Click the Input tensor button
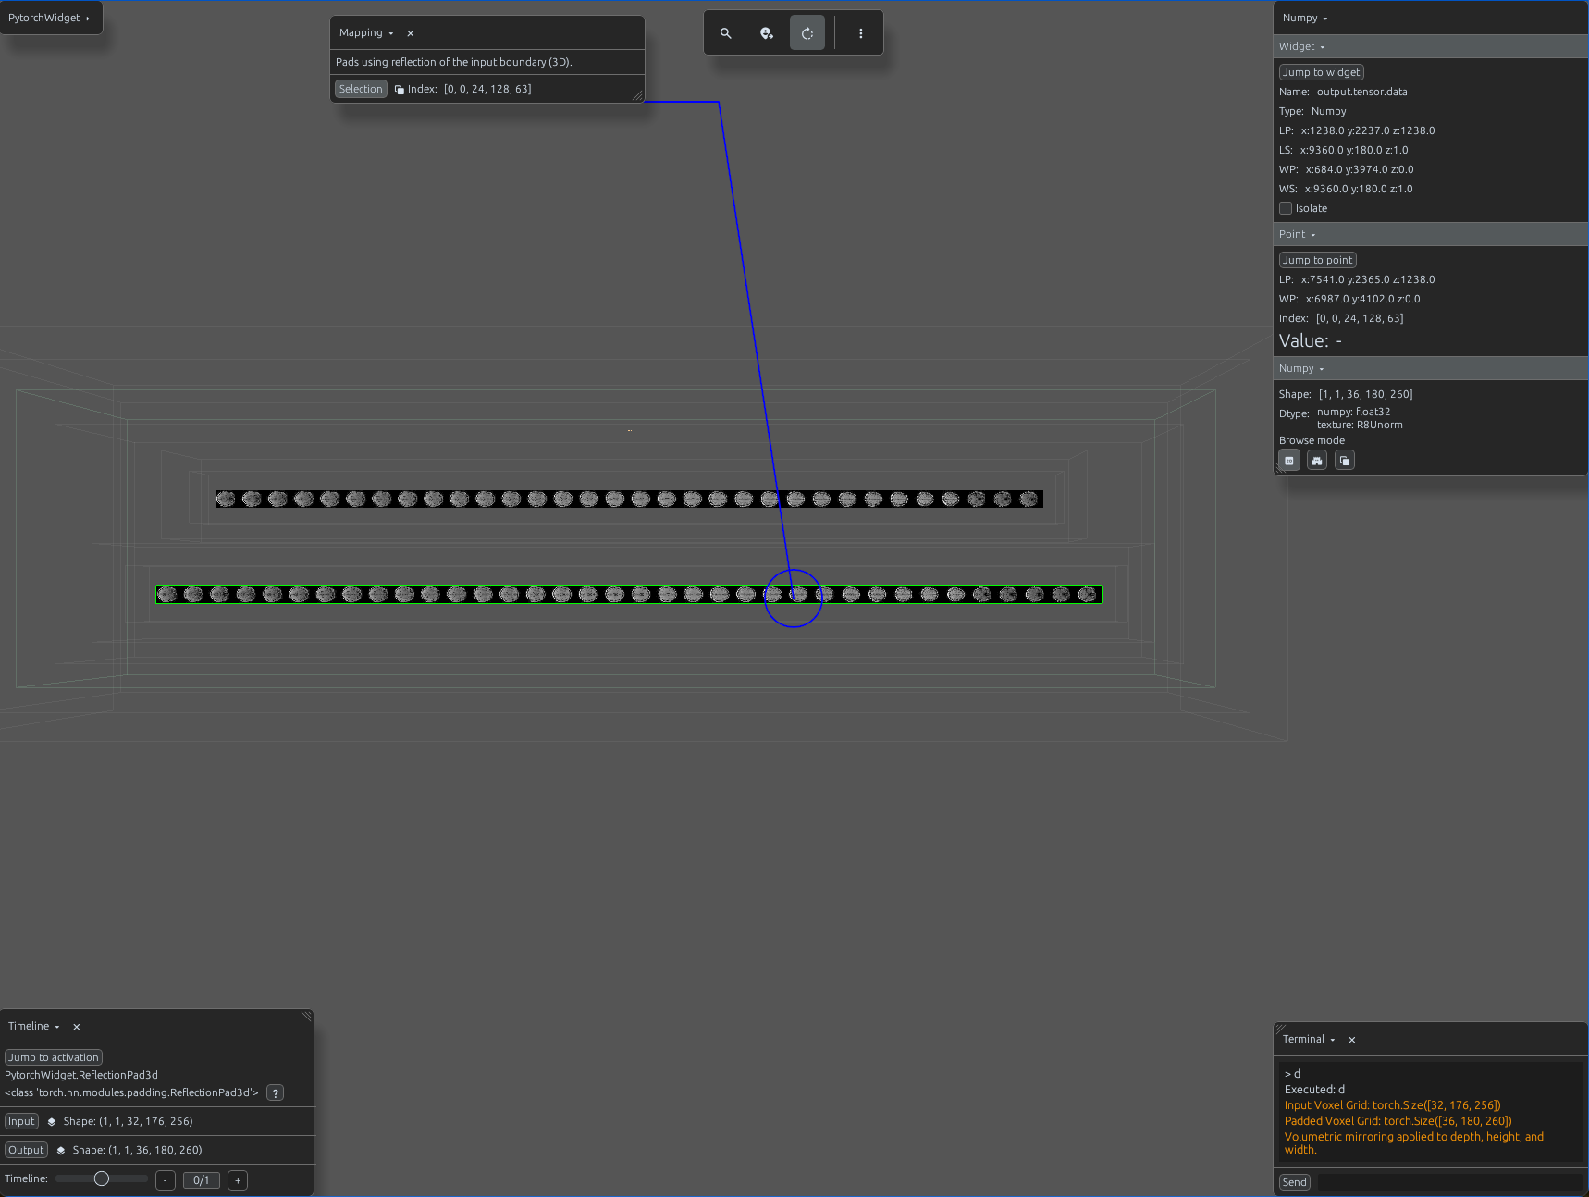Image resolution: width=1589 pixels, height=1197 pixels. point(21,1121)
